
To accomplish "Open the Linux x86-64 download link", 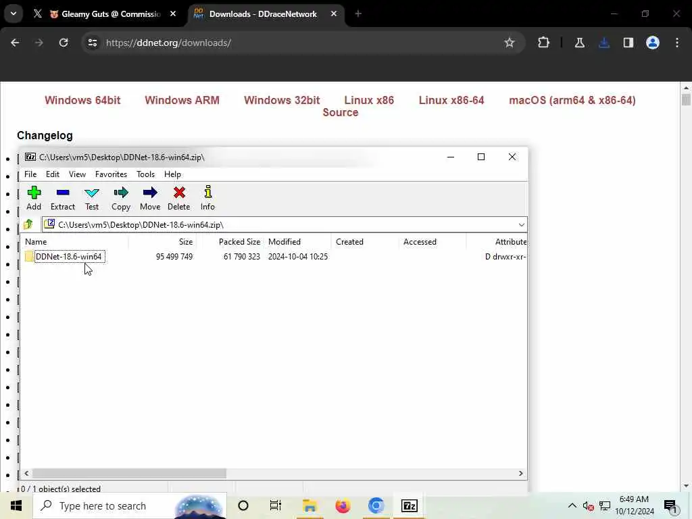I will [451, 100].
